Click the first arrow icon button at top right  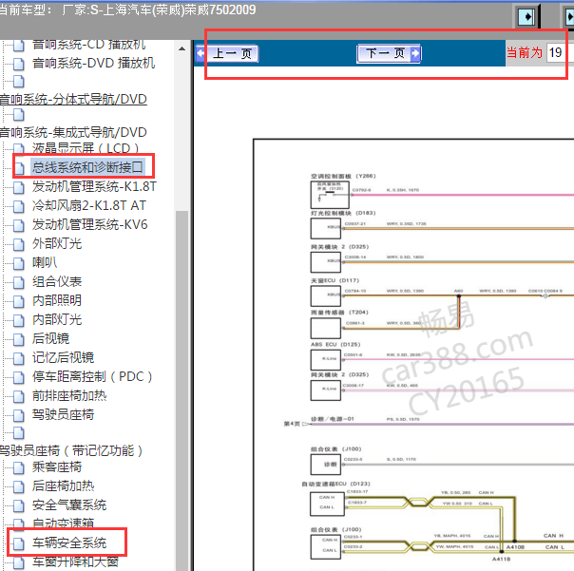pos(526,16)
